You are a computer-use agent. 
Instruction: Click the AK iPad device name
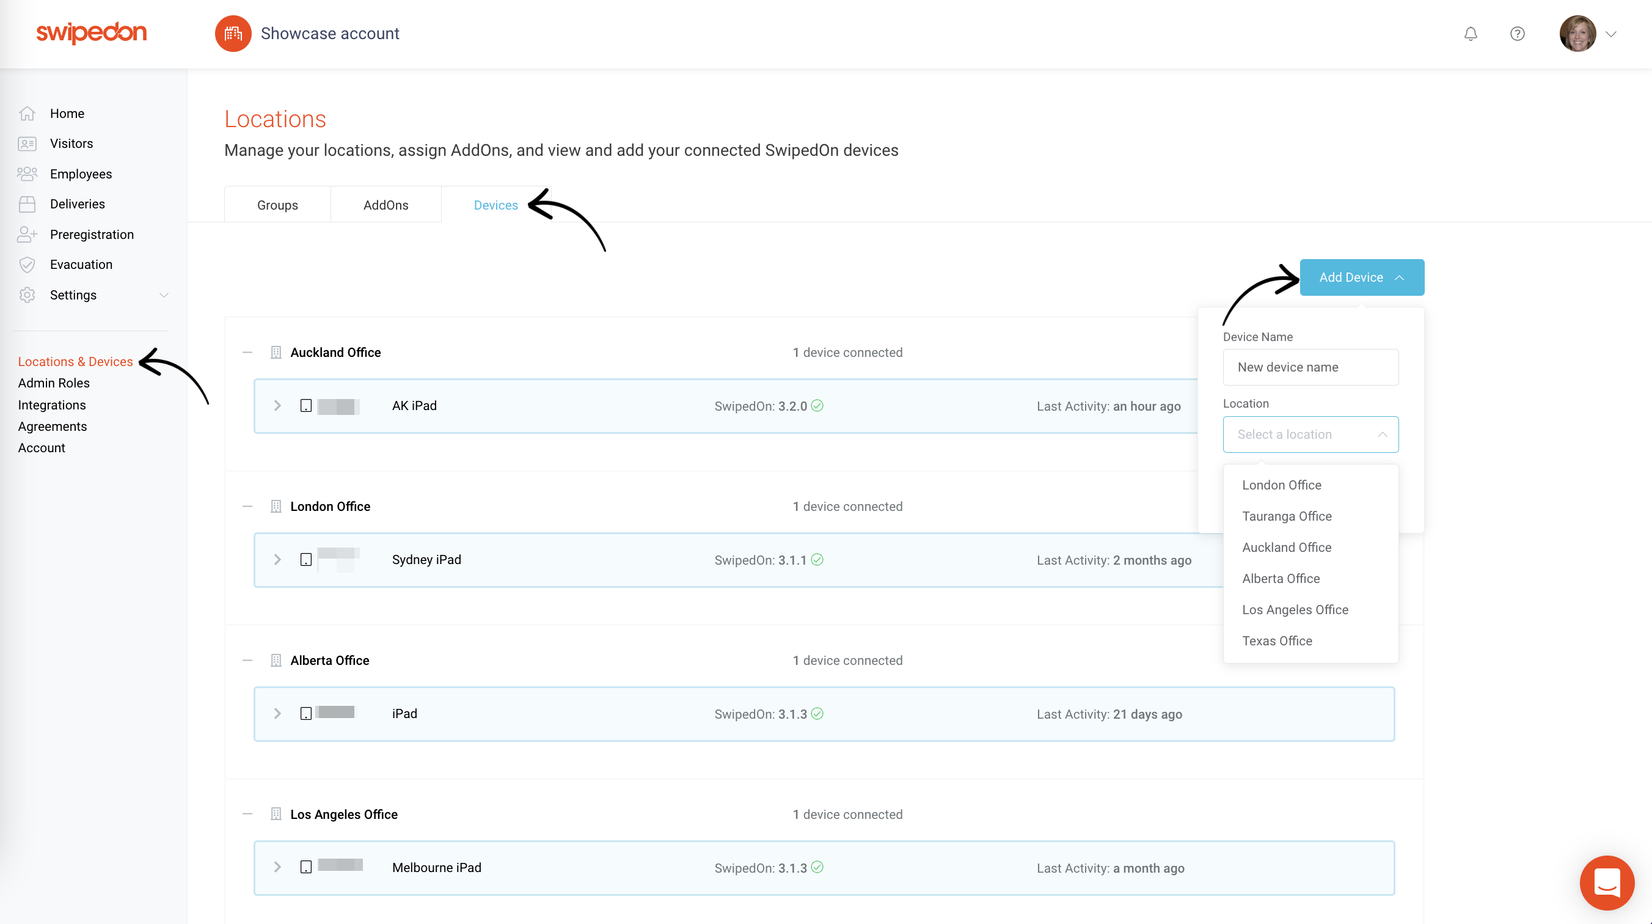coord(414,406)
